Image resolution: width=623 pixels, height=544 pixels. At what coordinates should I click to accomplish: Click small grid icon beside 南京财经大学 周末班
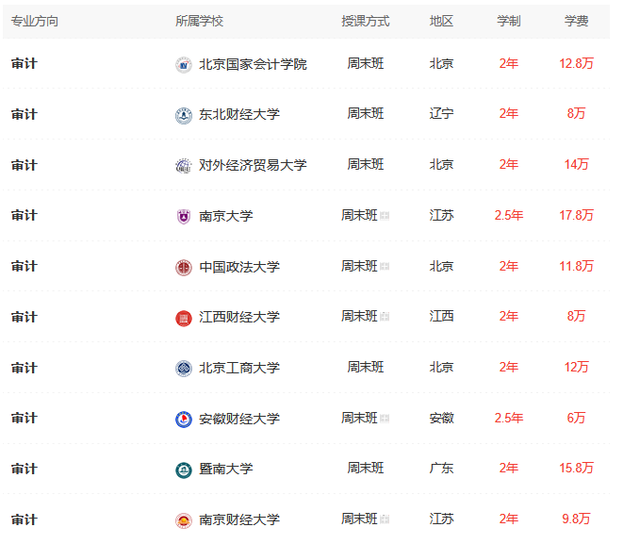click(x=385, y=519)
